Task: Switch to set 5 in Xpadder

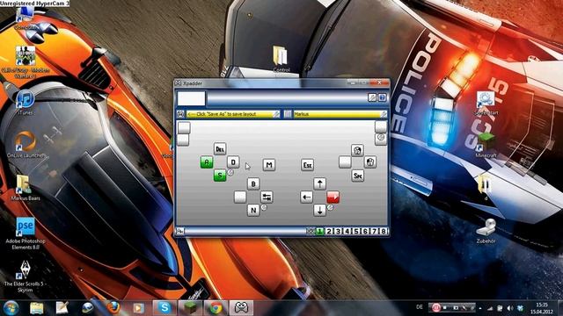Action: click(356, 232)
